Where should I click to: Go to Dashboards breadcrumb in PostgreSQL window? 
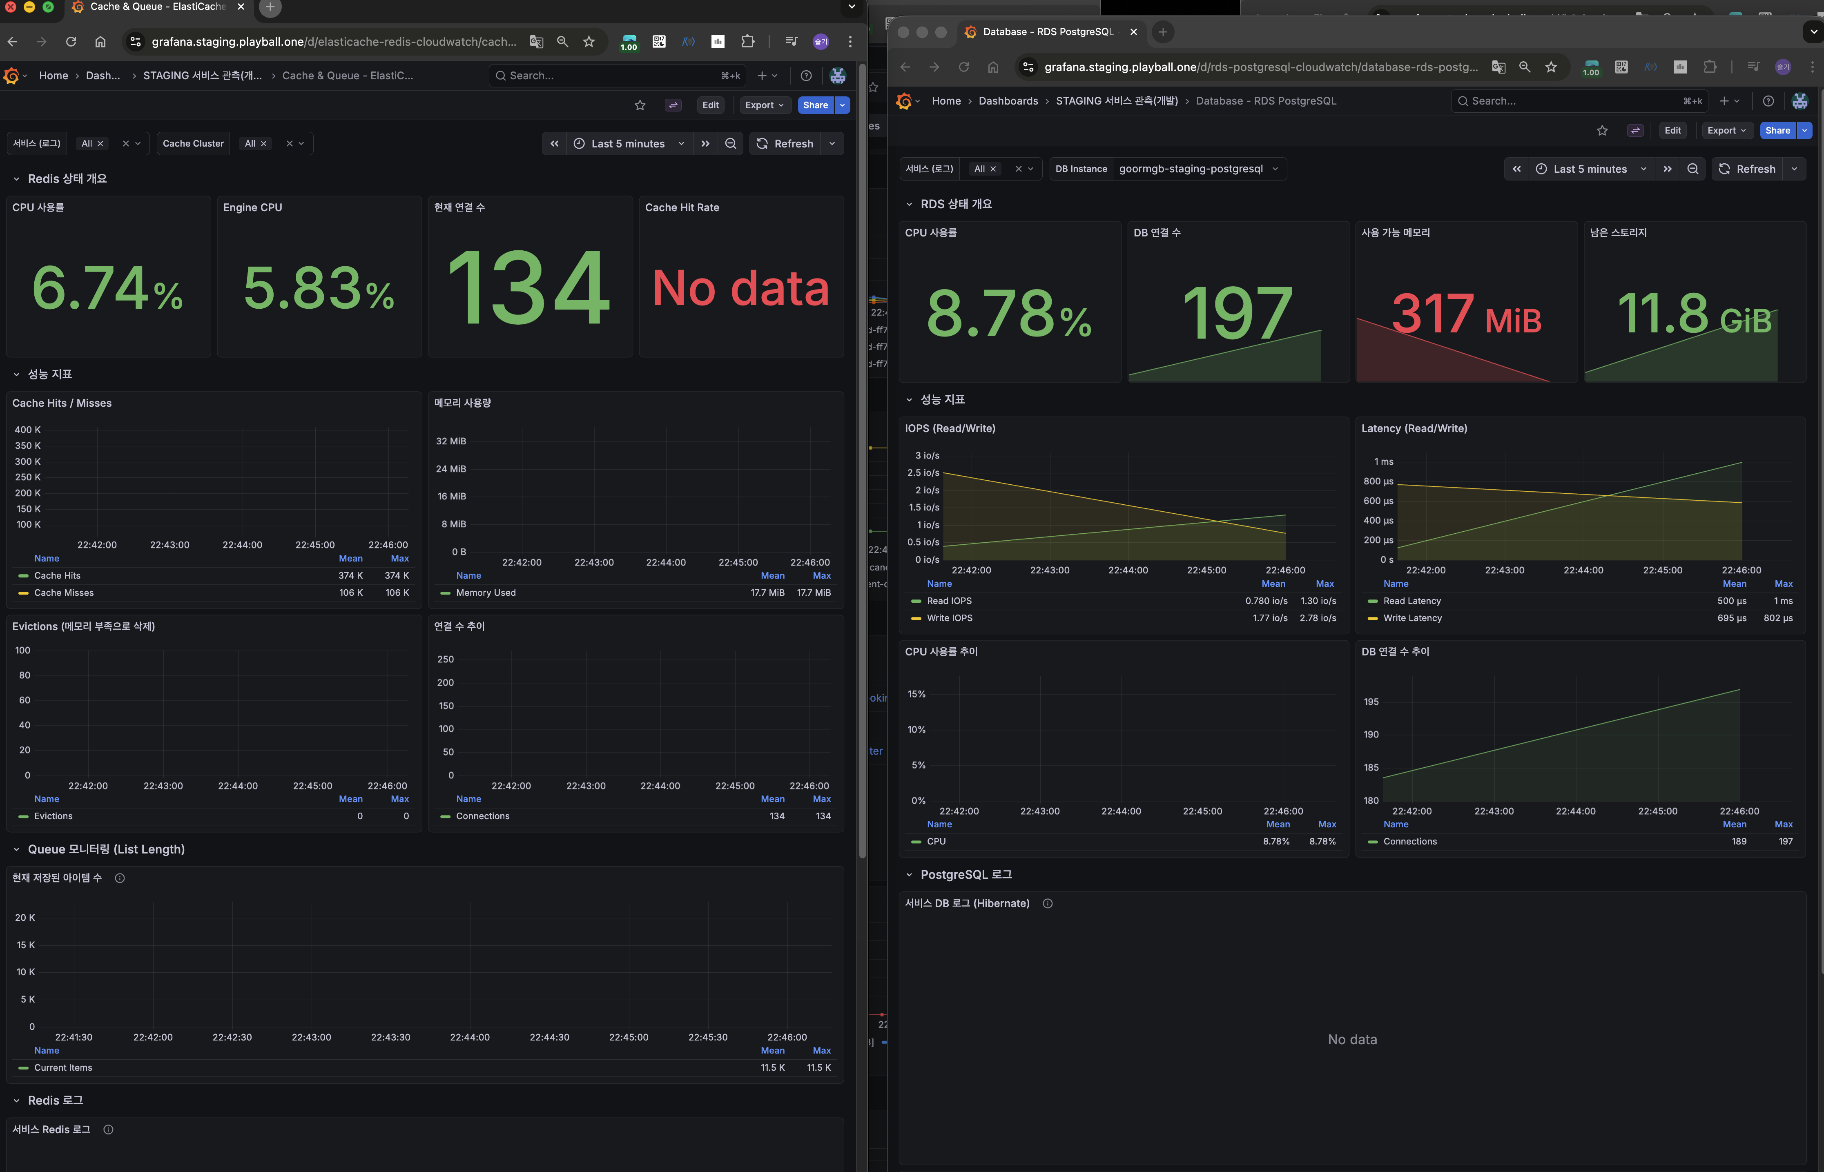1008,101
